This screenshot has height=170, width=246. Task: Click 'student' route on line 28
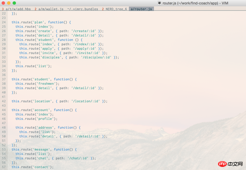45,40
